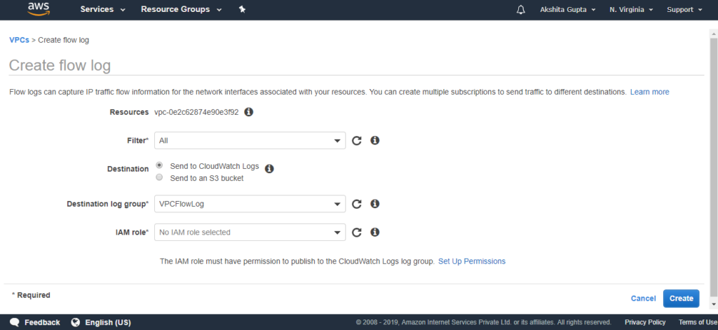The image size is (718, 330).
Task: Open the Destination log group dropdown
Action: [250, 204]
